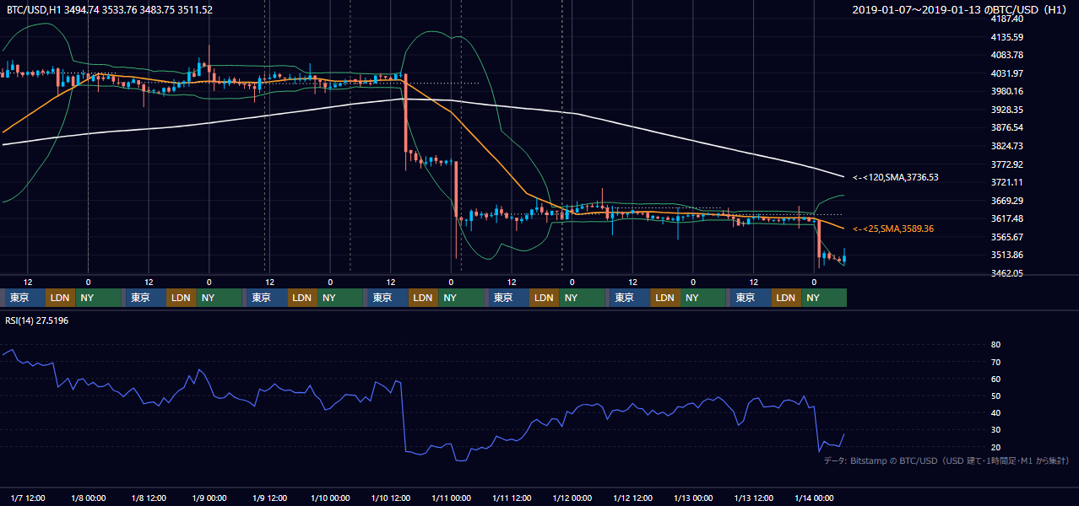
Task: Select the 1/12 00:00 time label
Action: [x=572, y=498]
